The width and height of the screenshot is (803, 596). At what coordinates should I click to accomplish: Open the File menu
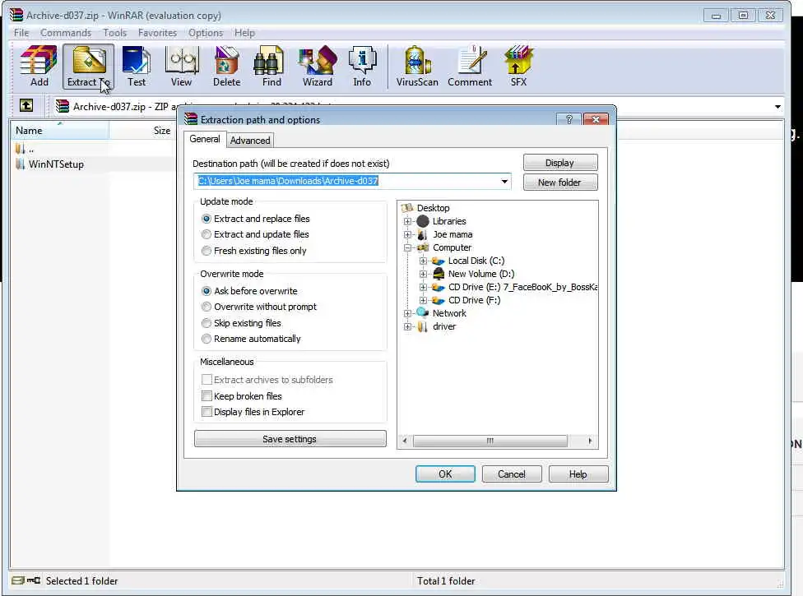click(x=21, y=33)
